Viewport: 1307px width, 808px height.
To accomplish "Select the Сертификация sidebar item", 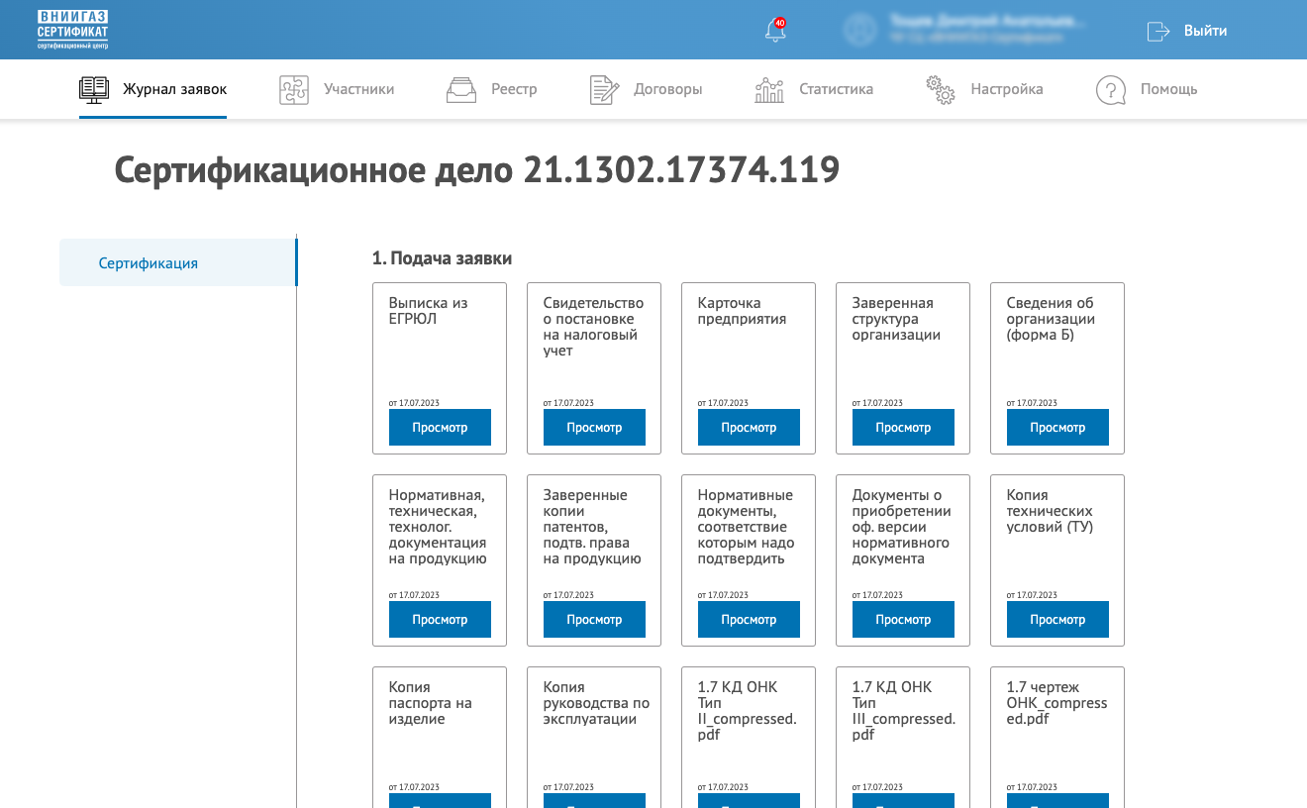I will coord(149,263).
